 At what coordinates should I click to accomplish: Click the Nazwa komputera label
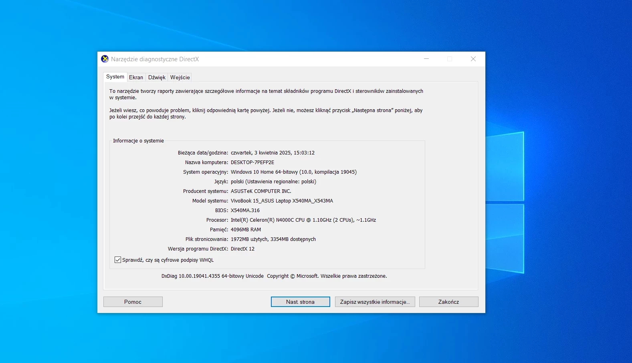coord(206,162)
